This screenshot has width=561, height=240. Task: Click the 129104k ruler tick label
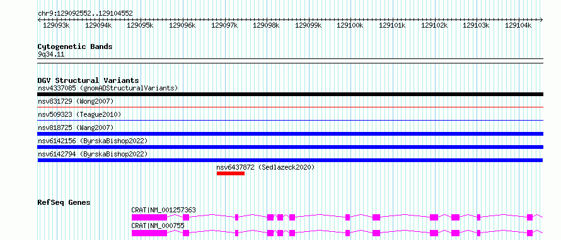click(518, 25)
